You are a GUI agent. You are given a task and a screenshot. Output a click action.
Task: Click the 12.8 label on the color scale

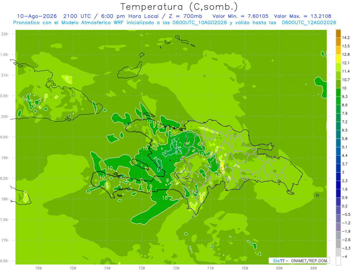click(x=346, y=55)
